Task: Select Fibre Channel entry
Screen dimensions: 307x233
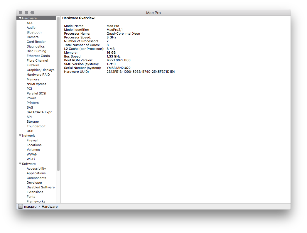Action: (x=37, y=60)
